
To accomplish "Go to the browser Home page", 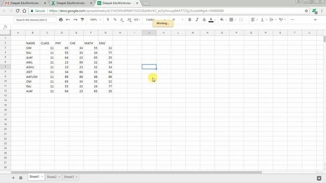I will tap(24, 11).
